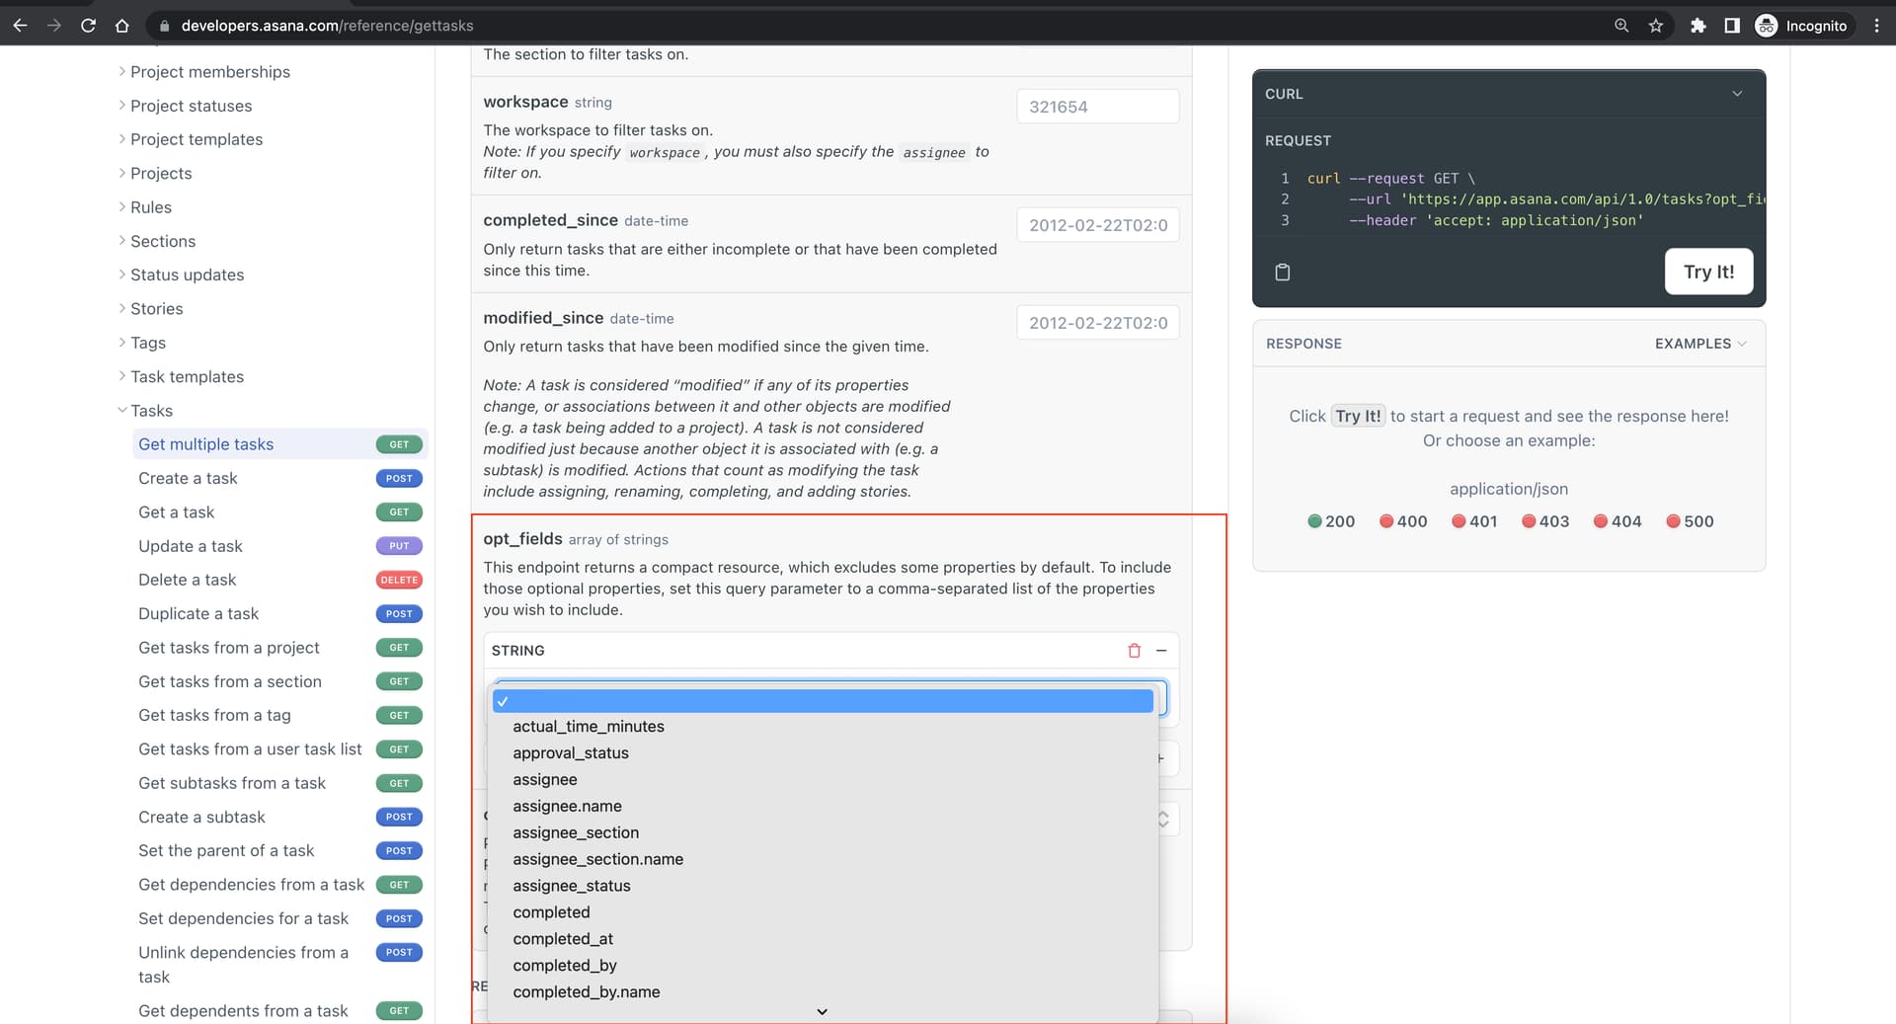Image resolution: width=1896 pixels, height=1024 pixels.
Task: Bookmark the page with the star icon
Action: (1656, 26)
